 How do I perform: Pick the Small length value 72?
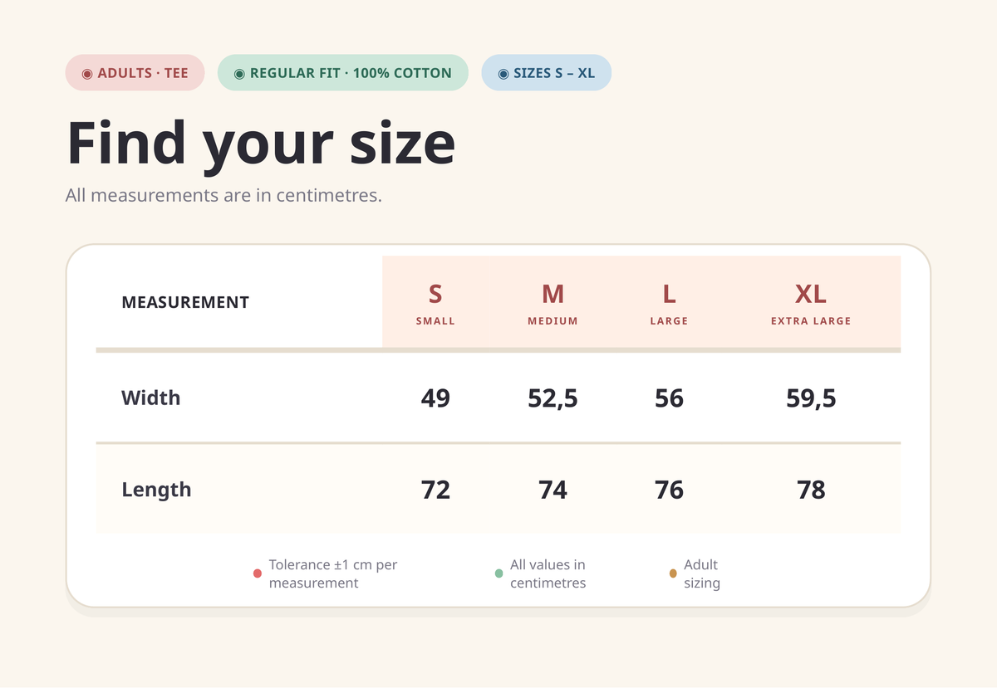click(x=435, y=490)
